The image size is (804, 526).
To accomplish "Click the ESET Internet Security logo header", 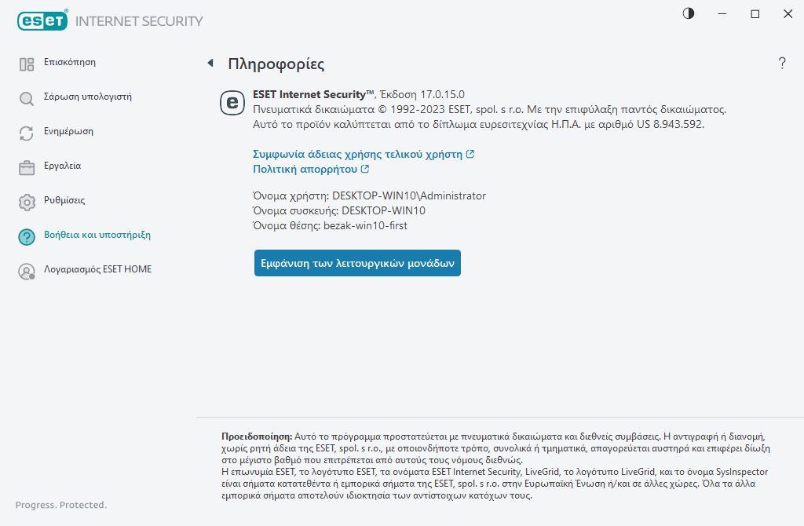I will coord(110,21).
